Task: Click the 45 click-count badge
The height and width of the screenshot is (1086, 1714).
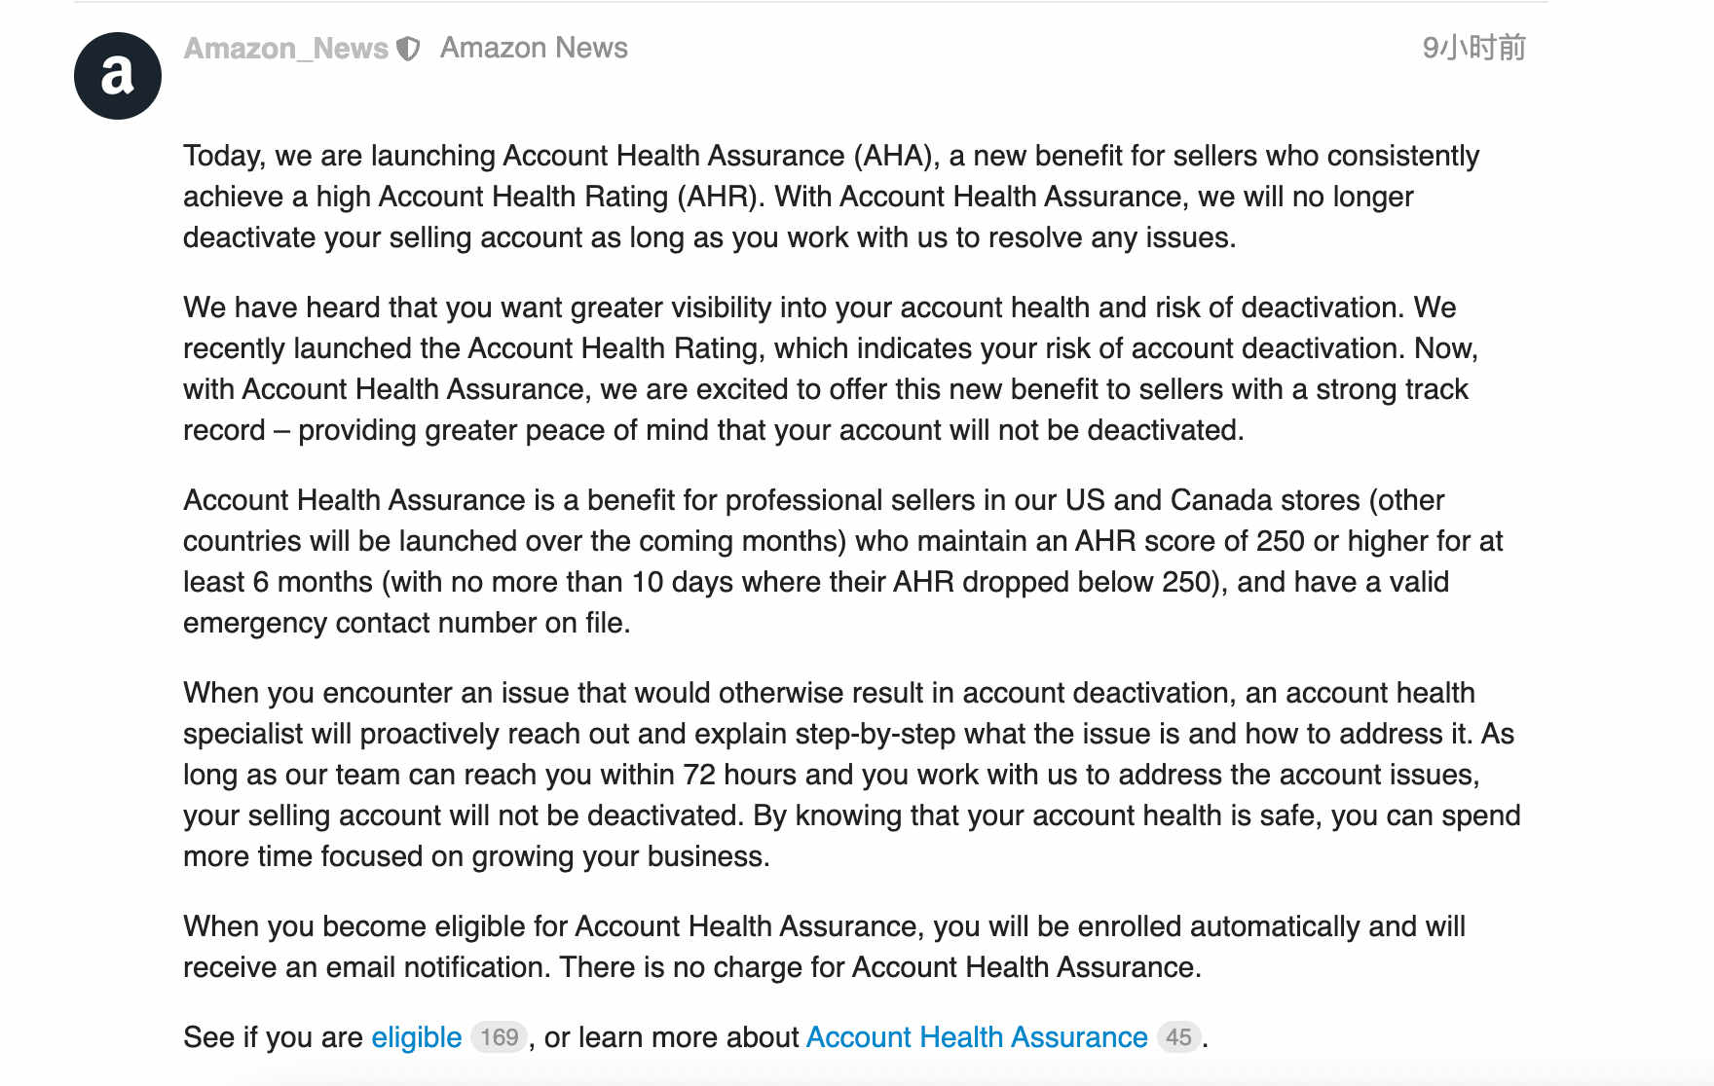Action: 1178,1037
